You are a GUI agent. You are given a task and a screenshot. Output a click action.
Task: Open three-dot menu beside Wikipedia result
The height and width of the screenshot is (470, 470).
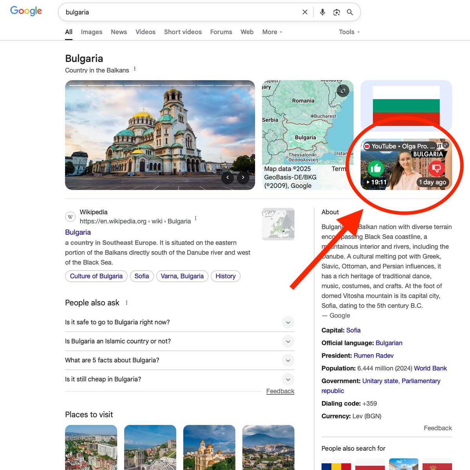tap(195, 218)
